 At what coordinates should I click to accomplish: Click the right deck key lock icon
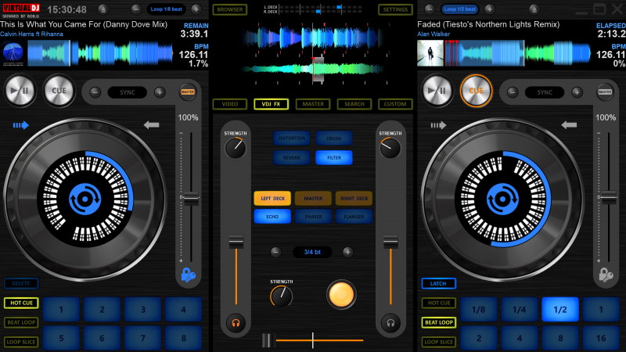pyautogui.click(x=606, y=275)
